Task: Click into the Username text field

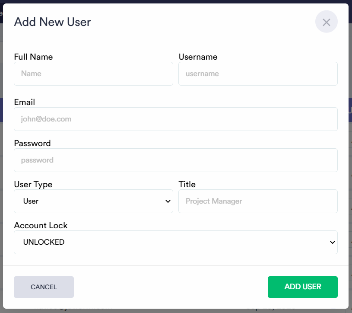Action: (258, 73)
